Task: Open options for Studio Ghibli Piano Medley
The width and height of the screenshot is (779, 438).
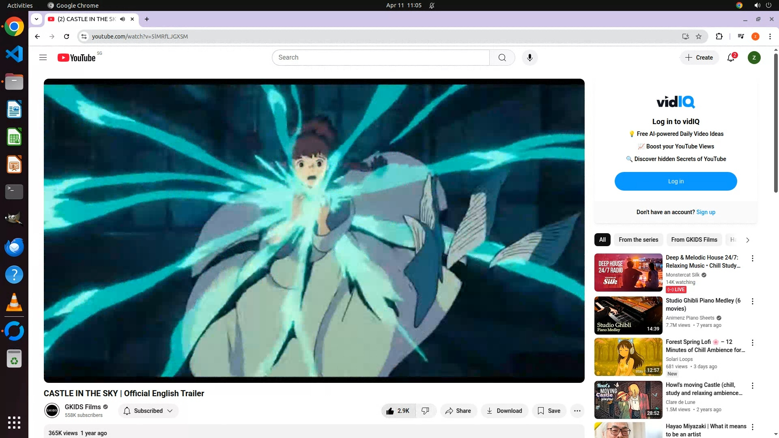Action: [753, 301]
